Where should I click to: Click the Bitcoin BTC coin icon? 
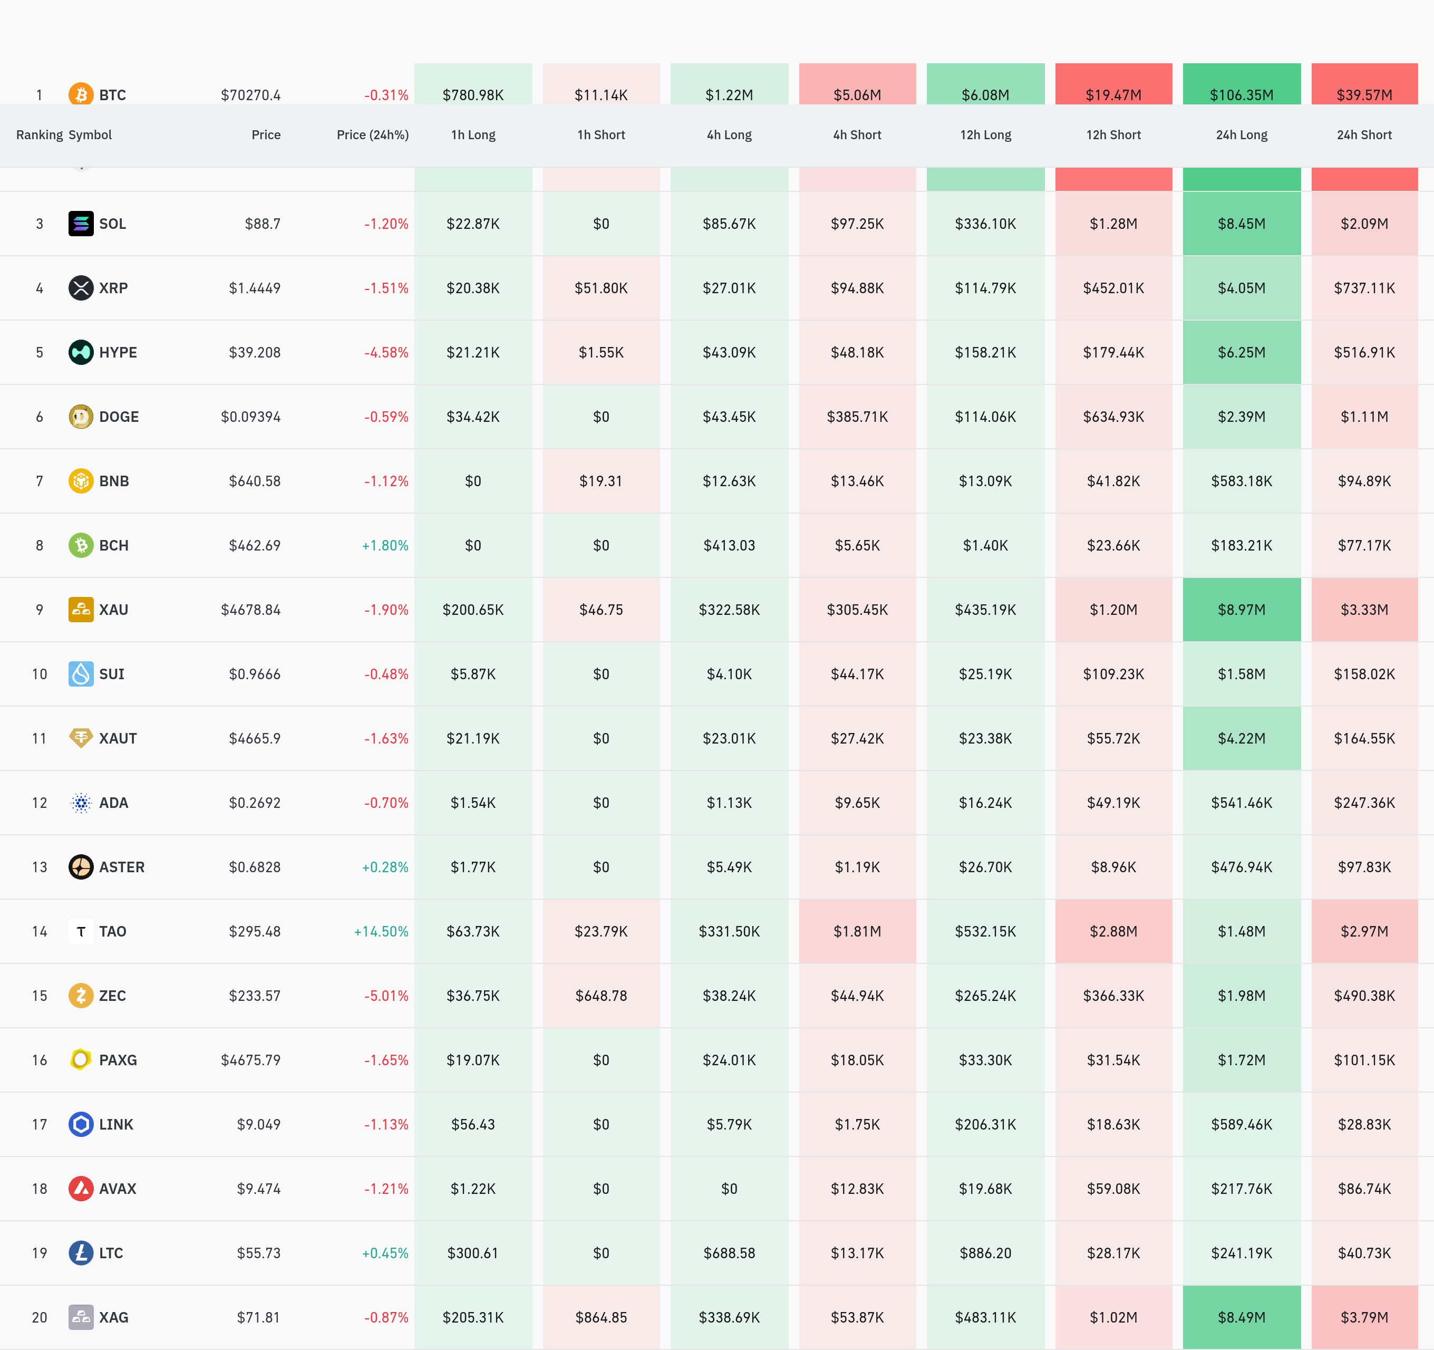pyautogui.click(x=81, y=94)
